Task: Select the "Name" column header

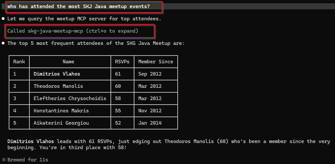Action: coord(68,62)
